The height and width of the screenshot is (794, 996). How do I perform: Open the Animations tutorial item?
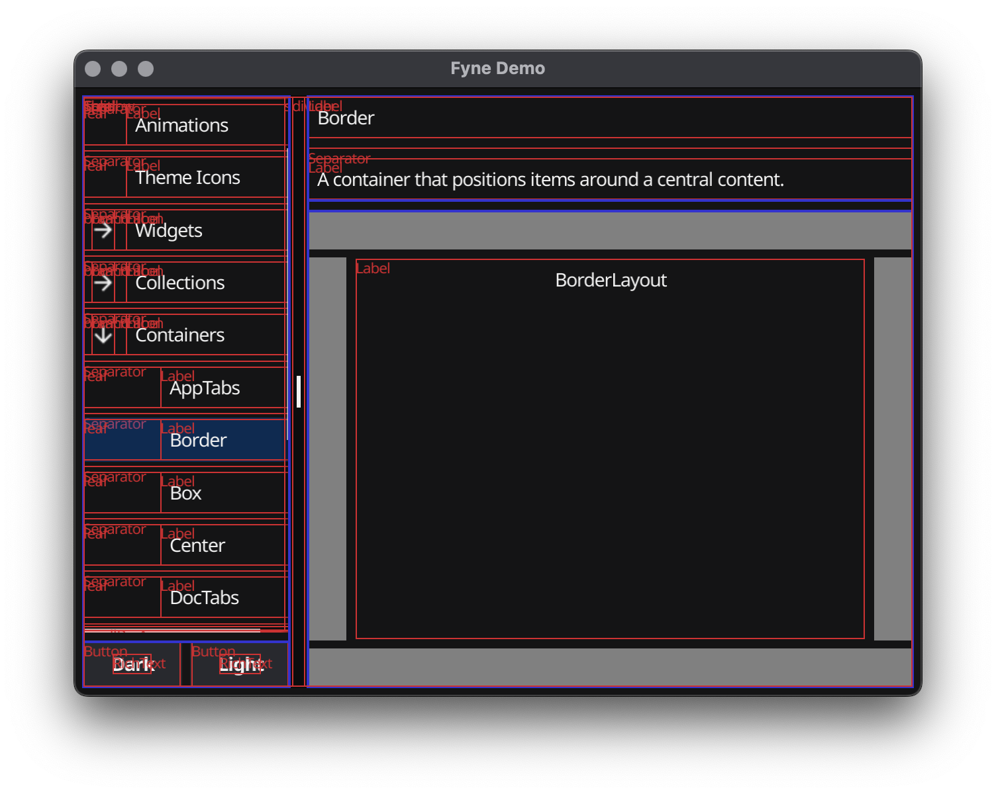pos(185,125)
